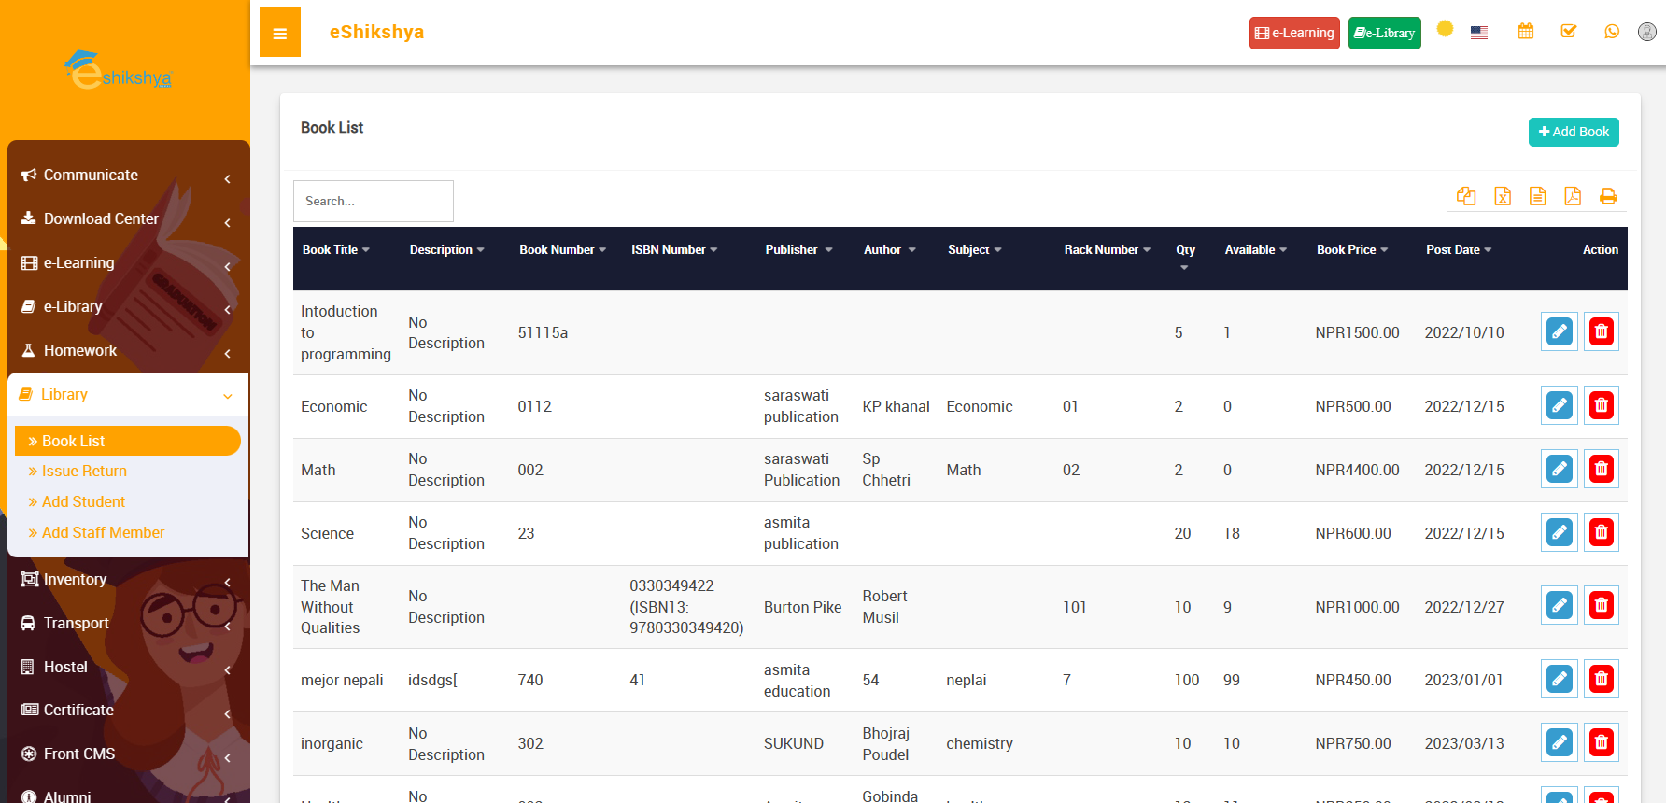The height and width of the screenshot is (803, 1666).
Task: Export table using the Excel icon
Action: pos(1502,196)
